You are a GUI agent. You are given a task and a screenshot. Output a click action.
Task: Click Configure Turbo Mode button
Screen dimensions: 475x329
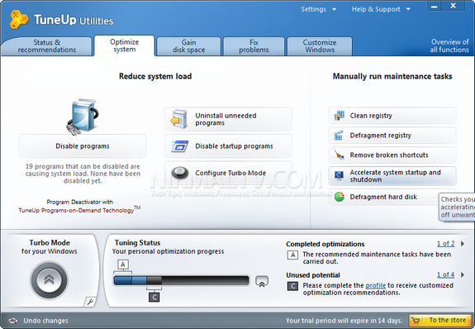(228, 173)
